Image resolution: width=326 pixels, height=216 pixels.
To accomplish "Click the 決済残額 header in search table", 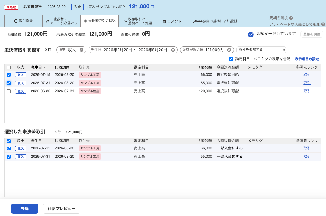I will pos(204,68).
